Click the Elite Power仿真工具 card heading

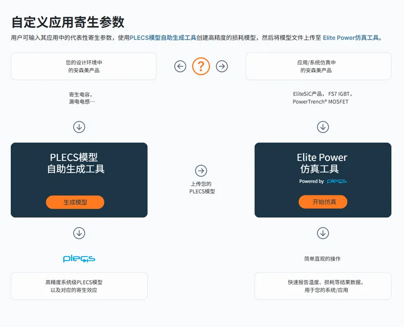click(322, 163)
